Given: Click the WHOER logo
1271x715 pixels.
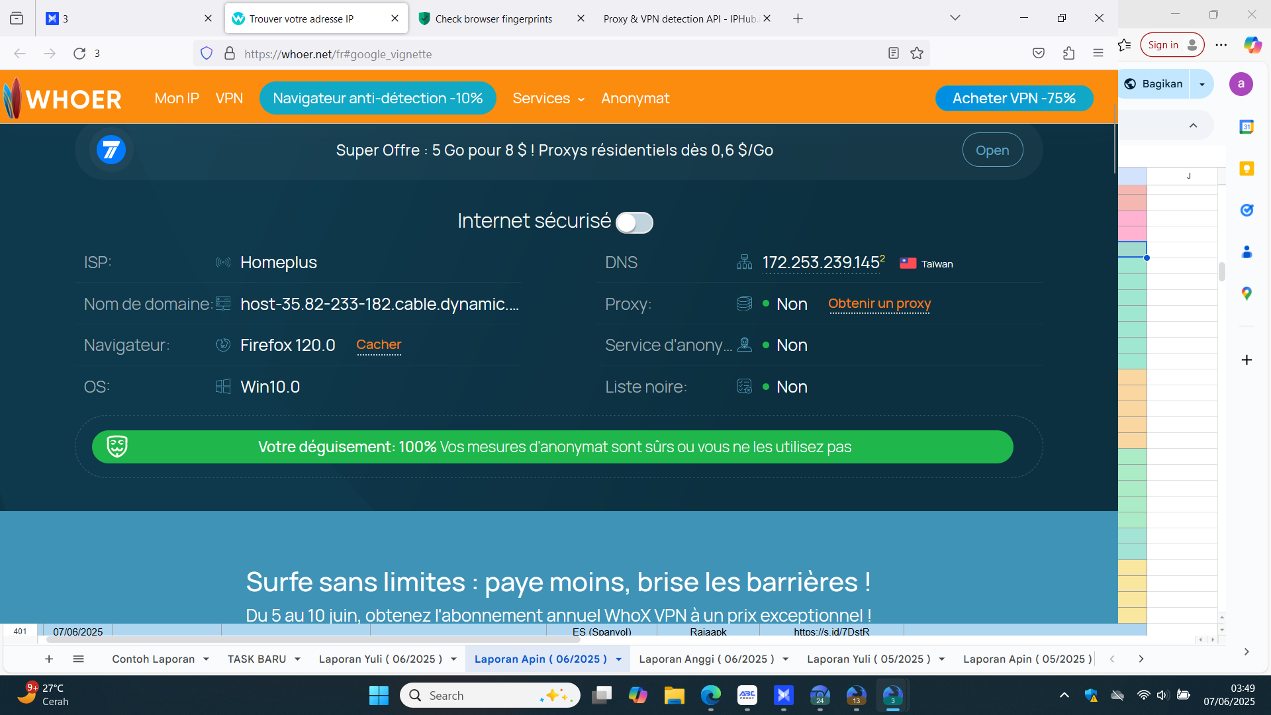Looking at the screenshot, I should tap(62, 99).
